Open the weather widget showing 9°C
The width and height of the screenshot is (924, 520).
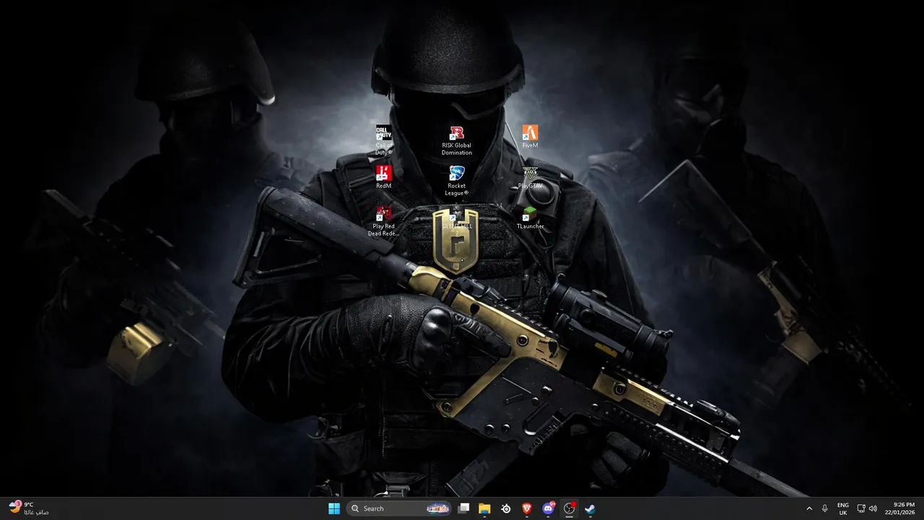click(29, 508)
